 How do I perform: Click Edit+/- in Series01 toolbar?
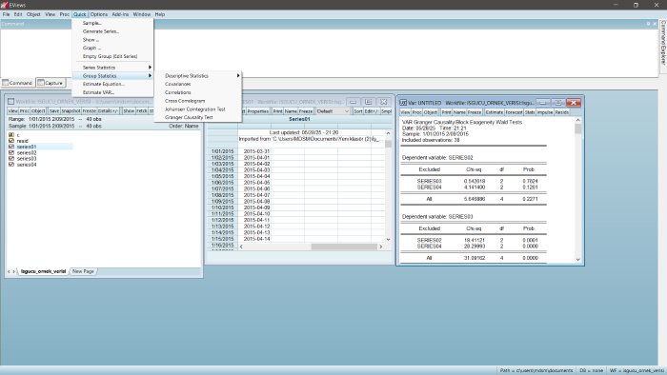(x=372, y=111)
